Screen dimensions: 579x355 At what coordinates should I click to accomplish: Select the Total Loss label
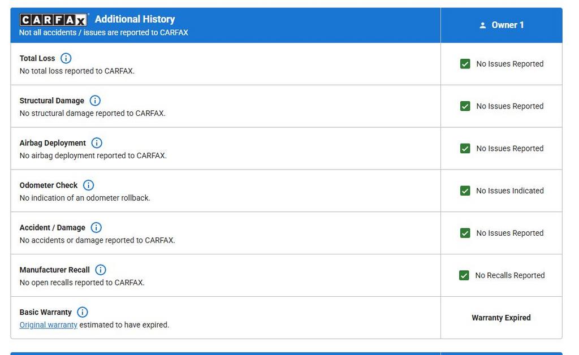(37, 58)
